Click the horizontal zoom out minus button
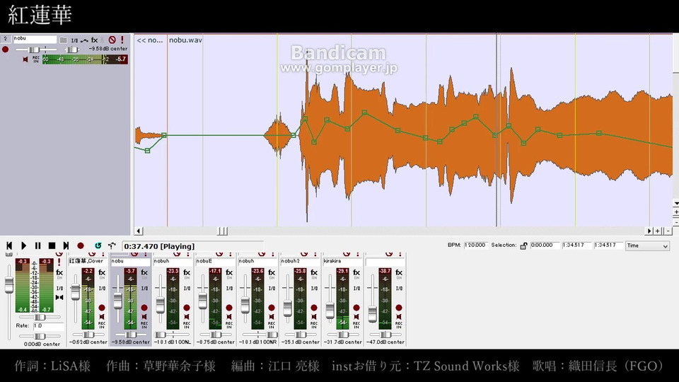 (x=668, y=231)
